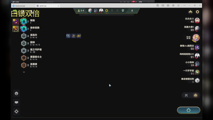Click the middle augment icon on board
The width and height of the screenshot is (213, 120).
(x=73, y=36)
